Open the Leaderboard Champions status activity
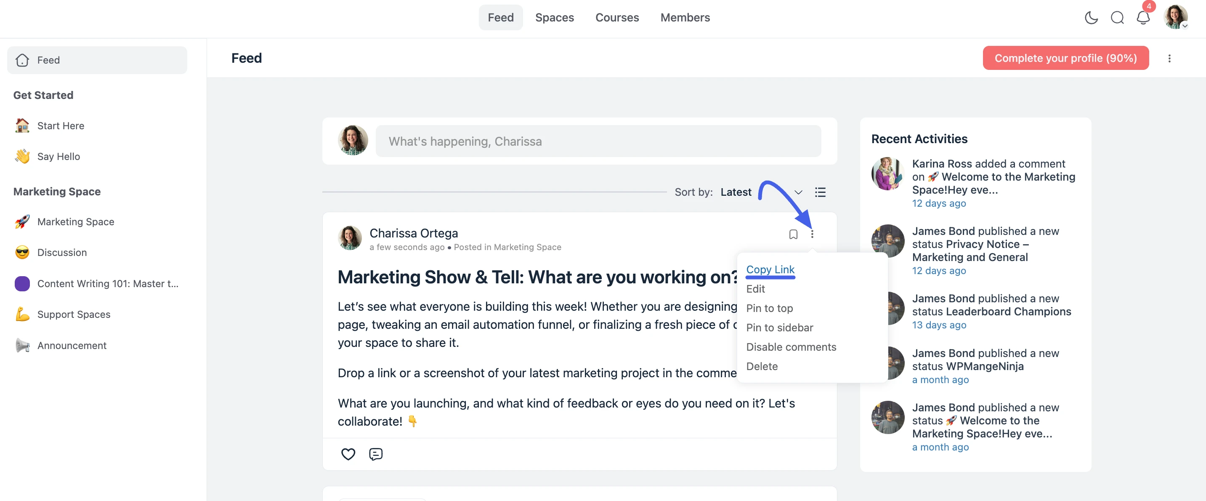The image size is (1206, 501). point(991,305)
